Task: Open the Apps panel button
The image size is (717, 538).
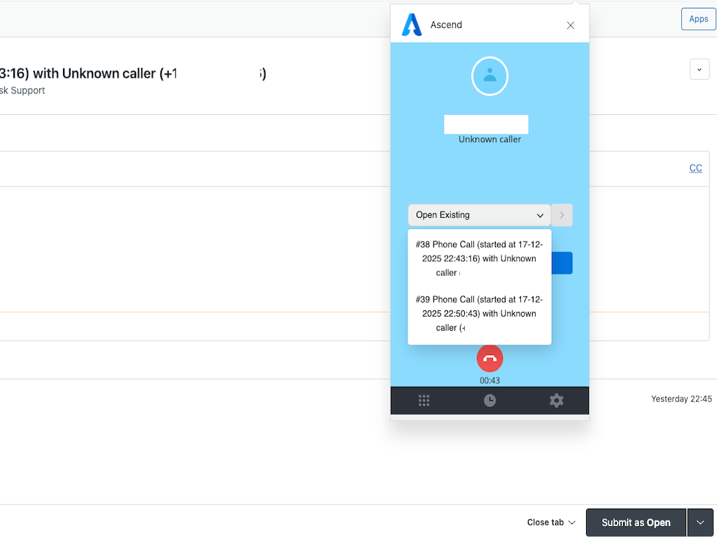Action: (x=698, y=19)
